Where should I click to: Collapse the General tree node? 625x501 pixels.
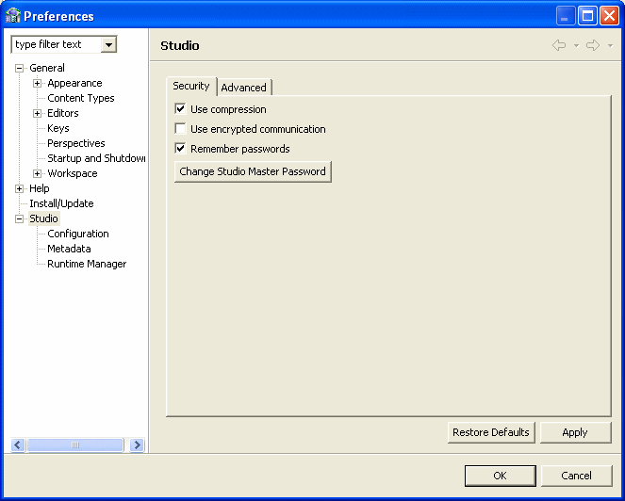20,68
